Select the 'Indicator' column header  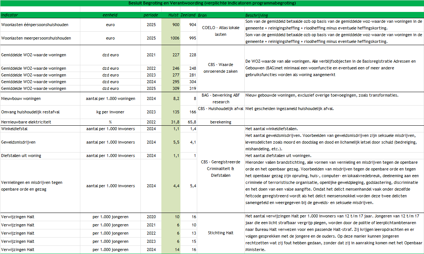10,15
